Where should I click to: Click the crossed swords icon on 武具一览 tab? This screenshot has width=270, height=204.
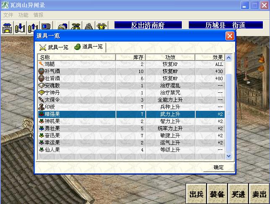tap(43, 47)
